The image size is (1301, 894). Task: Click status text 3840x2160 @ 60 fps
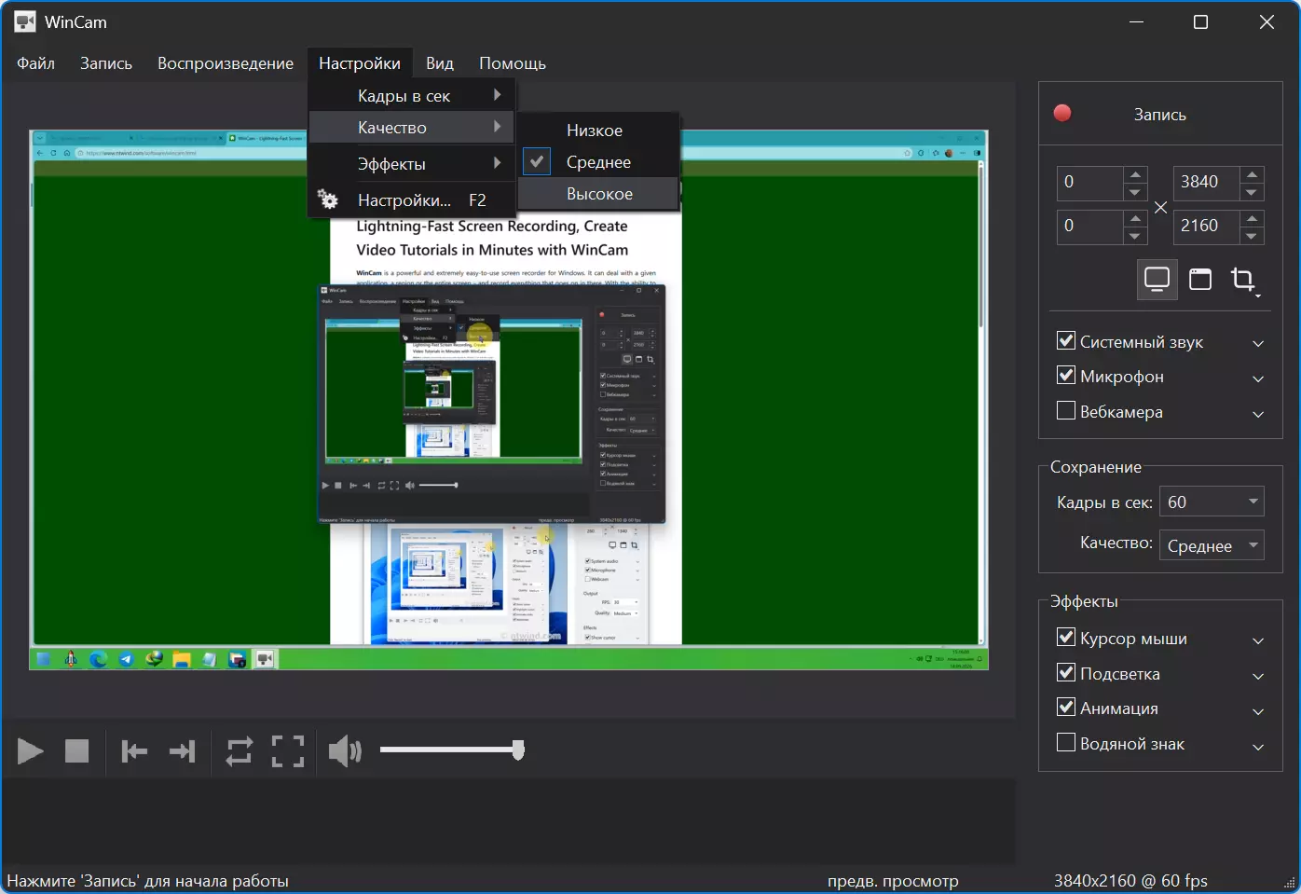(x=1130, y=881)
